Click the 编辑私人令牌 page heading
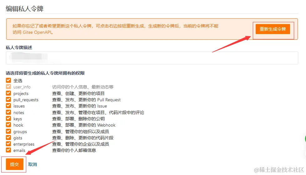The width and height of the screenshot is (306, 175). 25,8
